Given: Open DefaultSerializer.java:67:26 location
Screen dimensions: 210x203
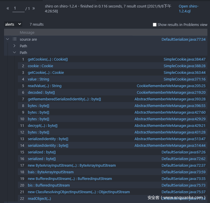Looking at the screenshot, I should pos(183,152).
